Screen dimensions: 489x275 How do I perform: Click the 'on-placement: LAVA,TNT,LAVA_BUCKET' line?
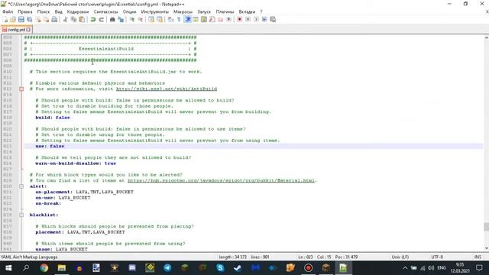85,192
